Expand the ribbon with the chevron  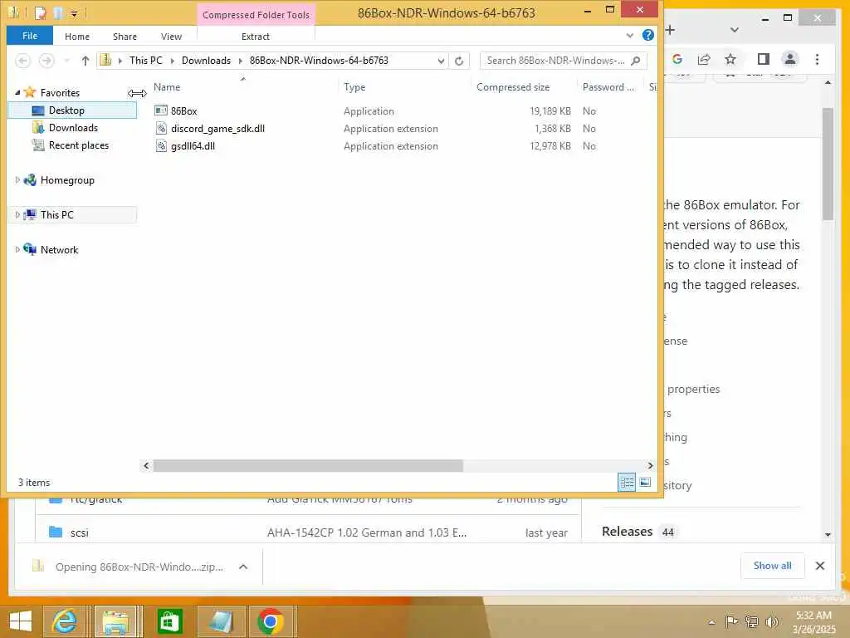point(629,36)
